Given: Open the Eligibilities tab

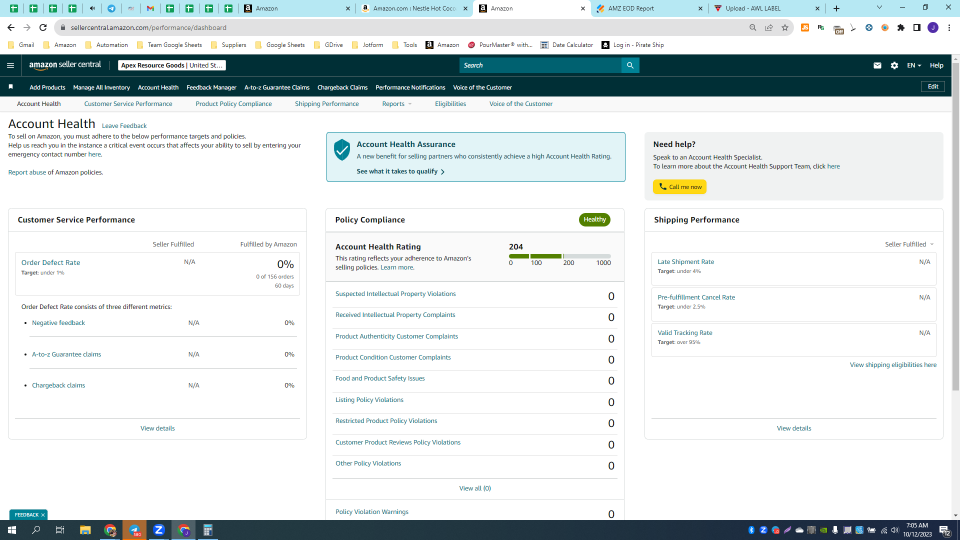Looking at the screenshot, I should 450,104.
